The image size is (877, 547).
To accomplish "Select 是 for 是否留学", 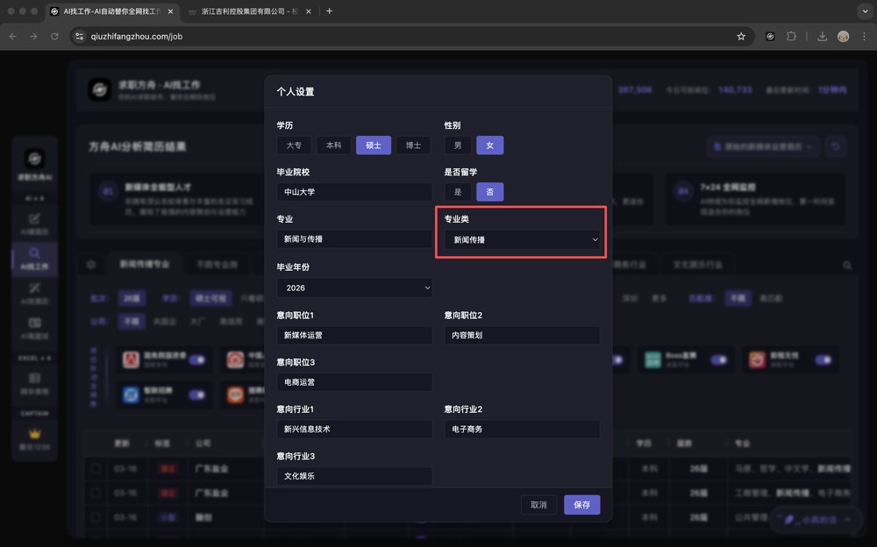I will [x=457, y=191].
